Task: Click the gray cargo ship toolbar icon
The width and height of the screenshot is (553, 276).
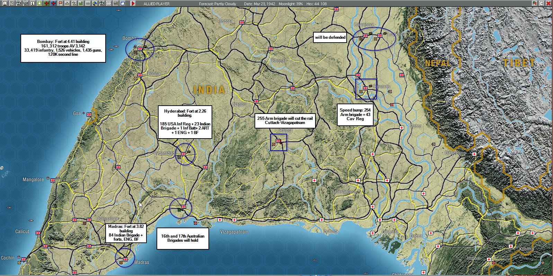Action: click(88, 3)
